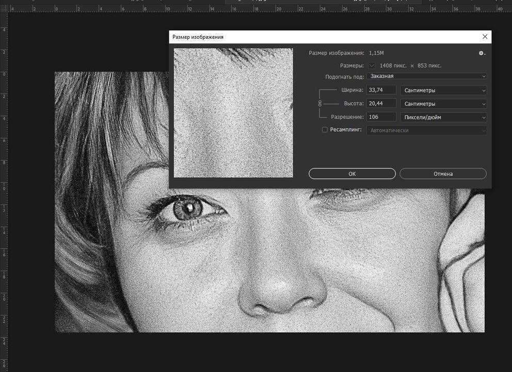Expand the Размеры units chevron

point(372,66)
